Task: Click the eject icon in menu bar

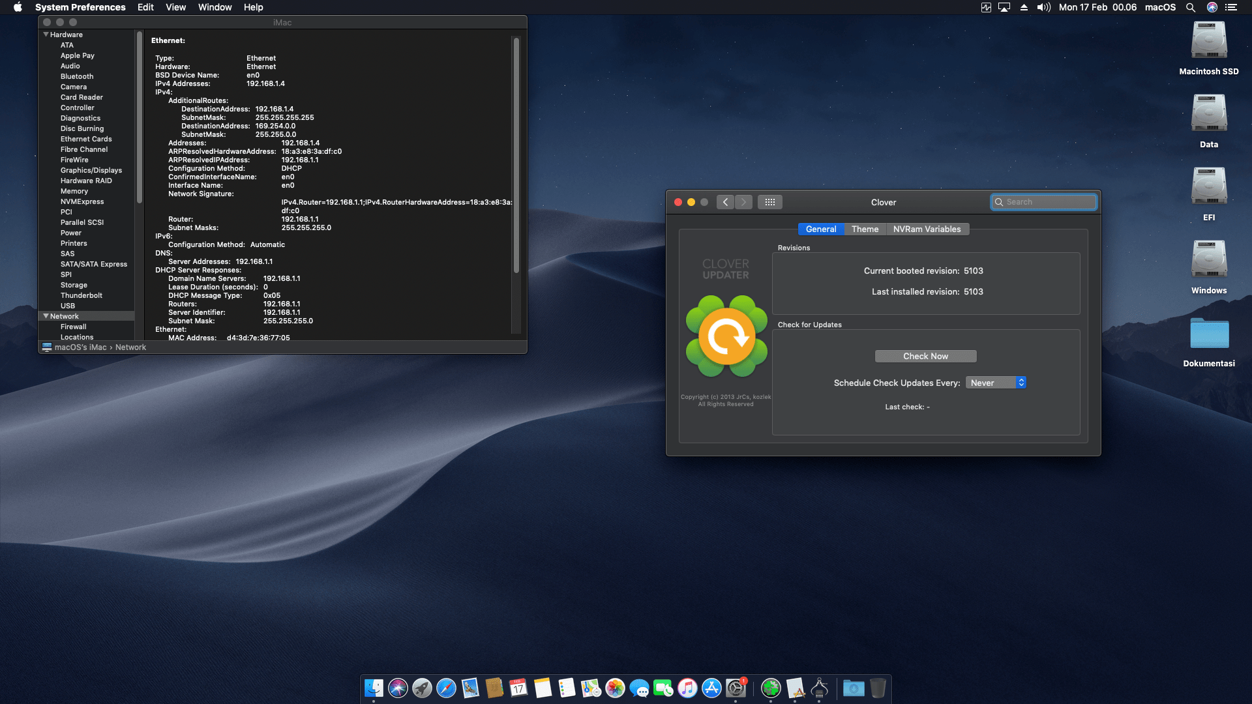Action: [x=1024, y=7]
